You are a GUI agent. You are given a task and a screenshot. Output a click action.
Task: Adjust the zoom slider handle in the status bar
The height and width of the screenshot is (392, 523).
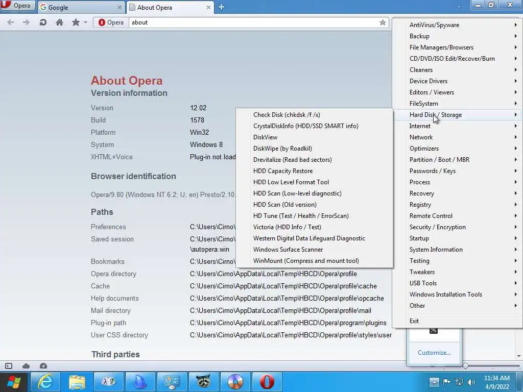[x=465, y=366]
